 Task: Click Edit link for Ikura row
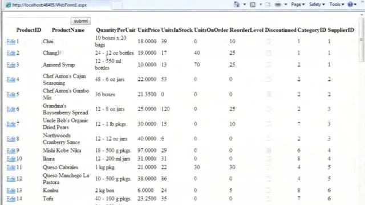coord(11,159)
